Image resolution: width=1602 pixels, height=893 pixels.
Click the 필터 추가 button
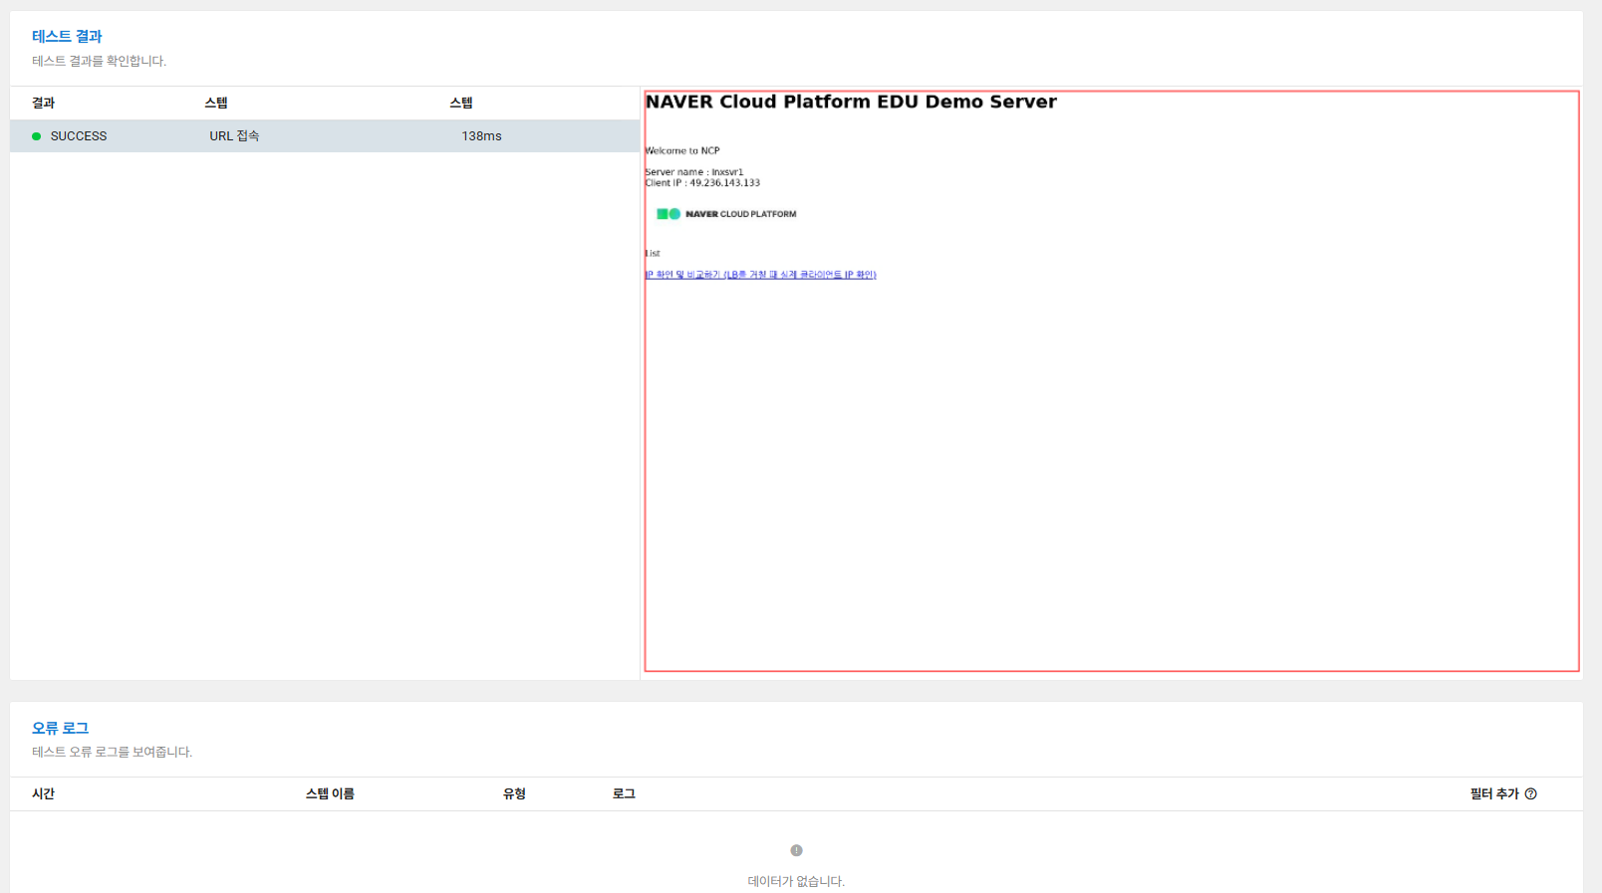(x=1494, y=793)
